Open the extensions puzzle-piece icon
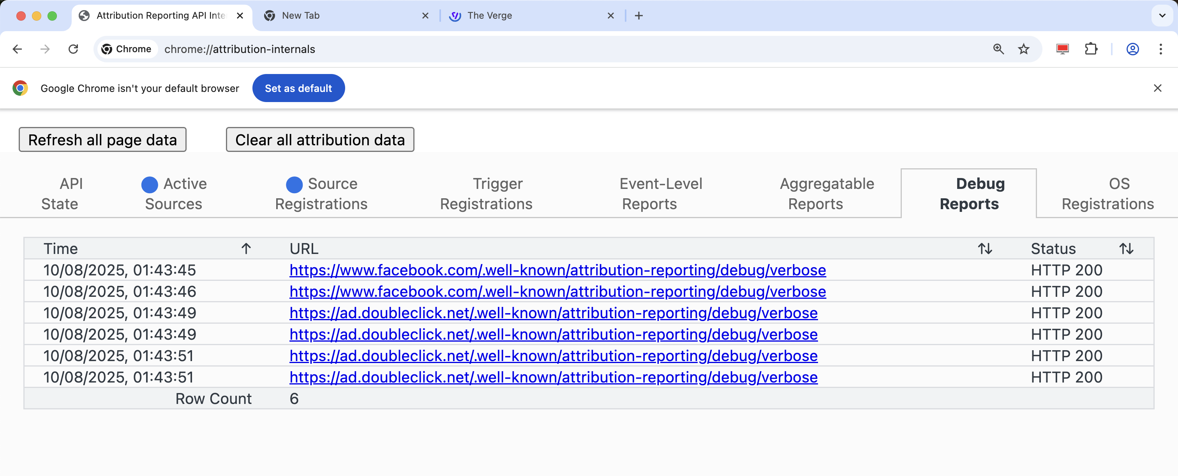This screenshot has height=476, width=1178. point(1091,49)
